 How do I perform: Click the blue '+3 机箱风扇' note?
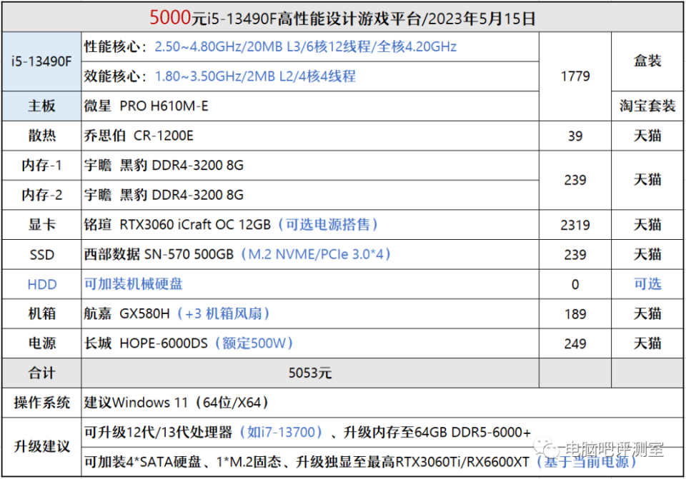click(x=224, y=314)
